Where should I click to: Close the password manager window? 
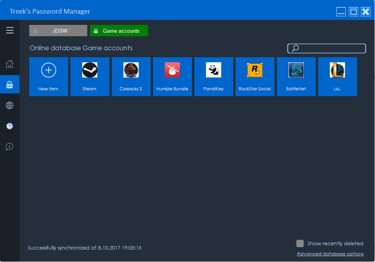(x=366, y=11)
